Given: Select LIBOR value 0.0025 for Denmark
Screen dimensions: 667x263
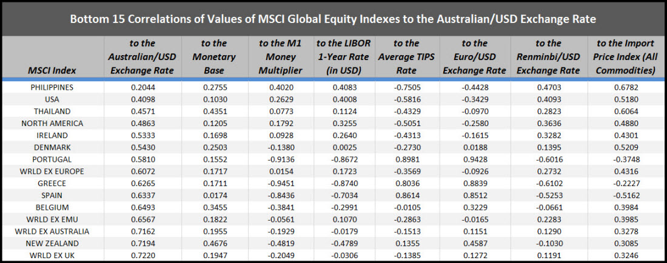Looking at the screenshot, I should click(x=344, y=147).
